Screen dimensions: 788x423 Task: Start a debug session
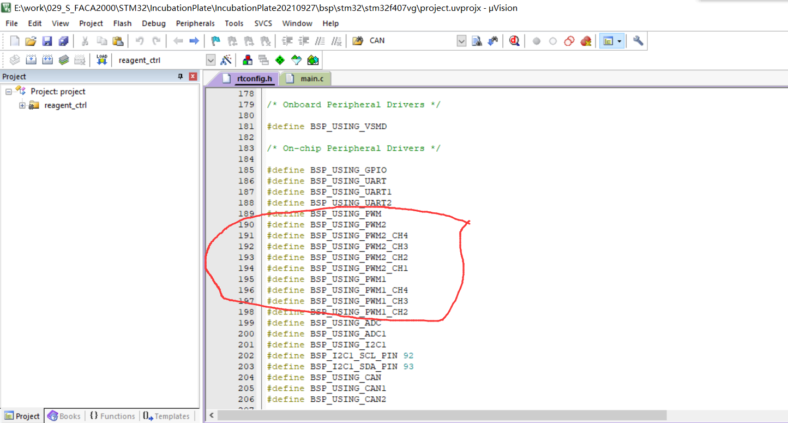tap(513, 40)
